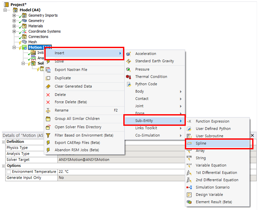Click the Element Result (Beta) icon

189,202
